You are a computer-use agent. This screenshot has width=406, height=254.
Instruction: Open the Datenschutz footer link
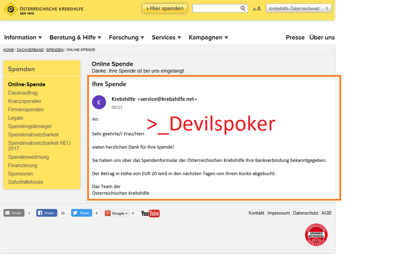point(306,213)
